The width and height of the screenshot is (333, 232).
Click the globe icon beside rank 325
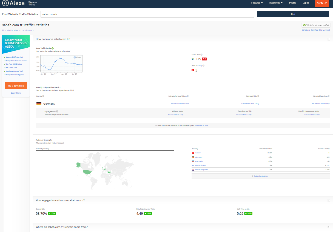coord(193,59)
